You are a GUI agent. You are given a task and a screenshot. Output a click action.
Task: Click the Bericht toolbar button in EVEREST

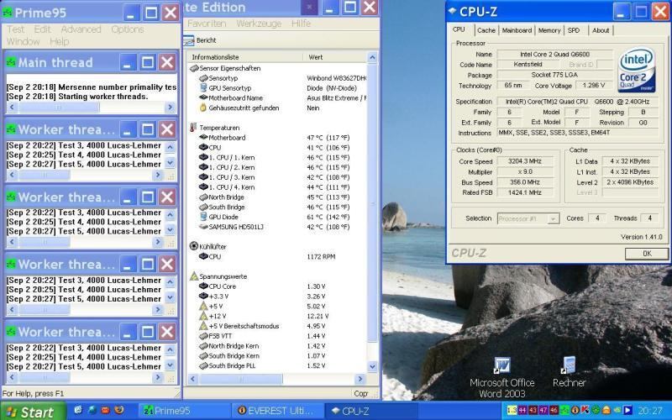[x=200, y=40]
